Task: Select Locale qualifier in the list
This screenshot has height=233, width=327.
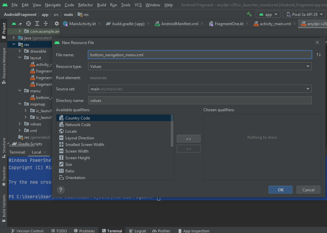Action: [x=71, y=131]
